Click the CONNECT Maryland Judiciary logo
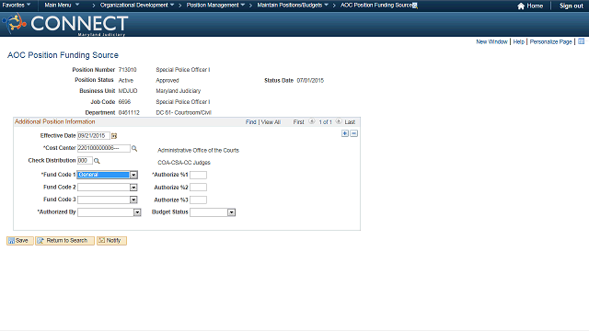This screenshot has height=331, width=589. [x=65, y=24]
